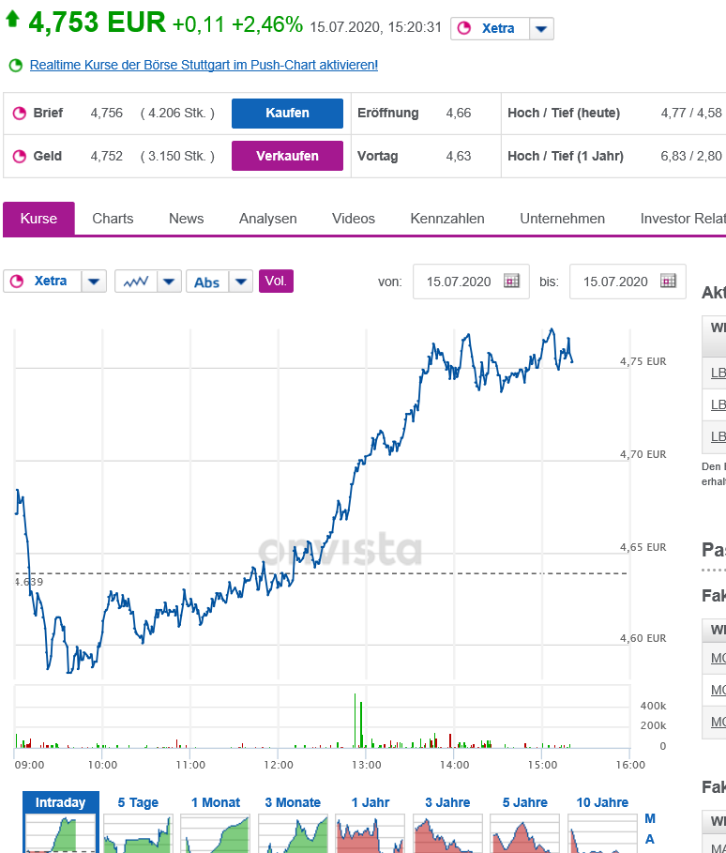Select the Abs scale mode button
The image size is (726, 853).
(207, 282)
